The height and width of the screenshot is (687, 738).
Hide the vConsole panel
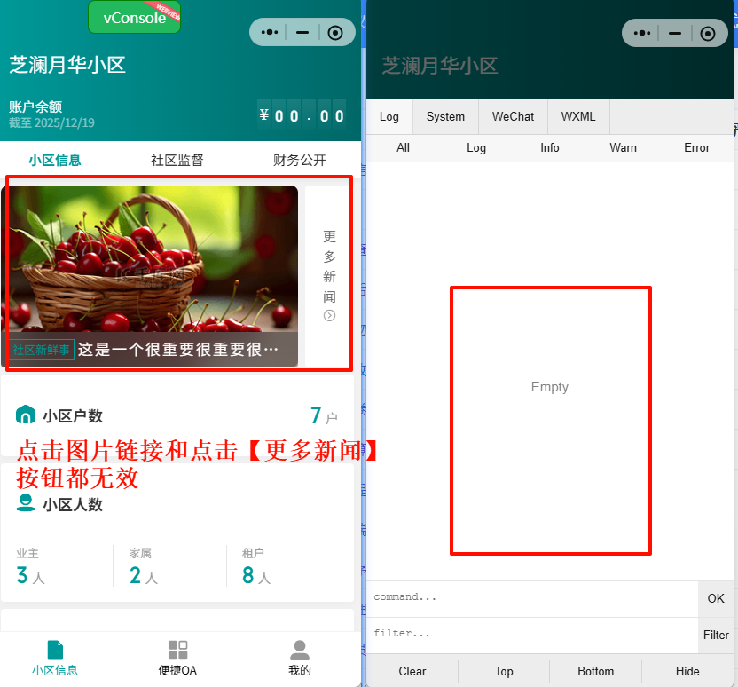click(x=687, y=671)
